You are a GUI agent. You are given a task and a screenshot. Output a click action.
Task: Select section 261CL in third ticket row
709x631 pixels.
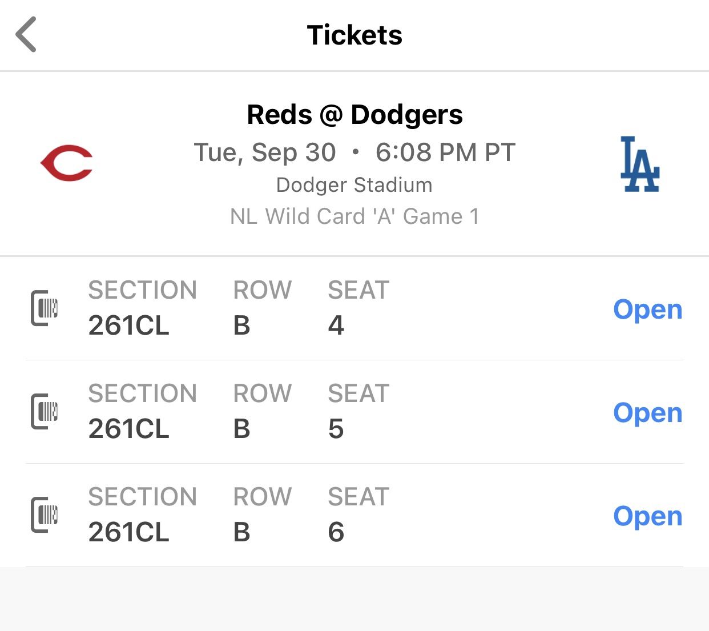point(129,532)
